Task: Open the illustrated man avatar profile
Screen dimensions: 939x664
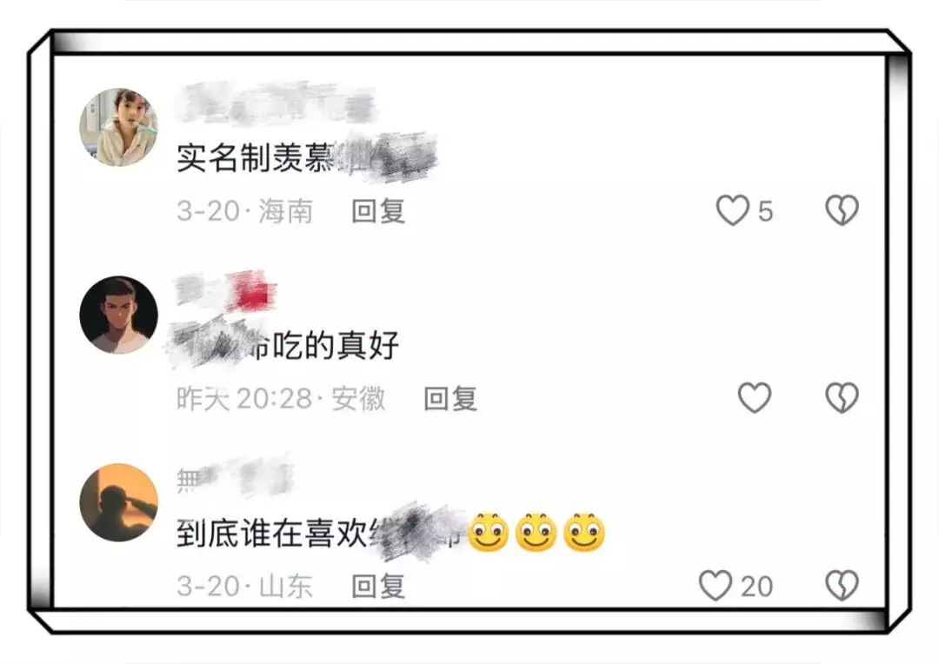Action: (118, 315)
